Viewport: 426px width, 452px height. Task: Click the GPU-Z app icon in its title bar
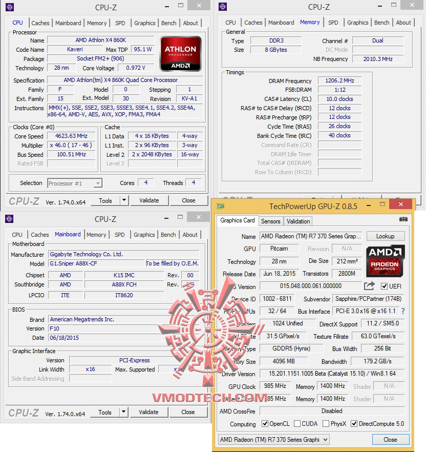221,206
